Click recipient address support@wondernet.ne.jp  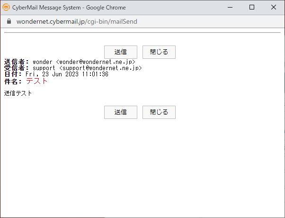(x=100, y=68)
